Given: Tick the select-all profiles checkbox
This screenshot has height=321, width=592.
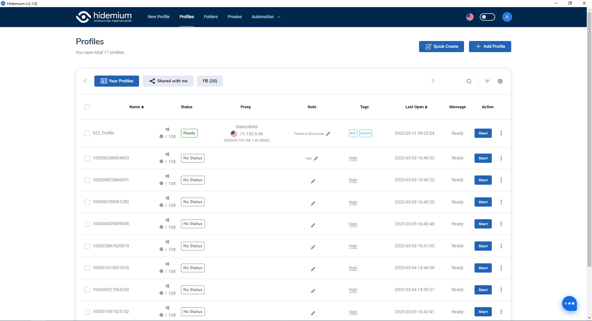Looking at the screenshot, I should tap(87, 107).
